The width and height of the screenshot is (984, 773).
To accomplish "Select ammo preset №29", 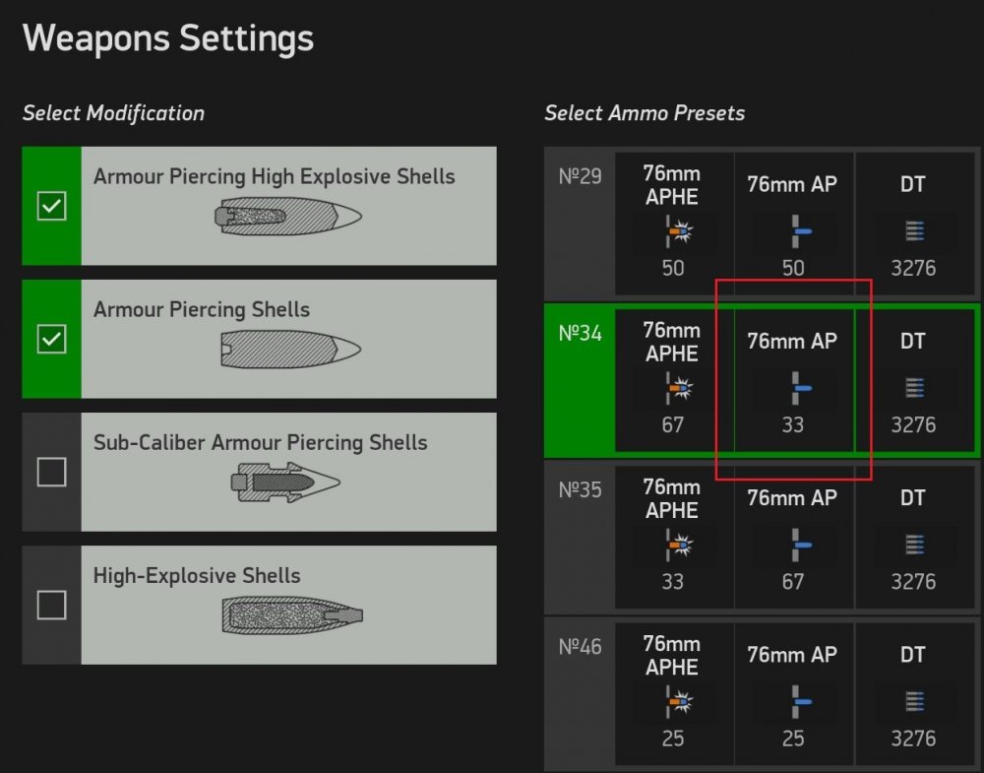I will [580, 177].
